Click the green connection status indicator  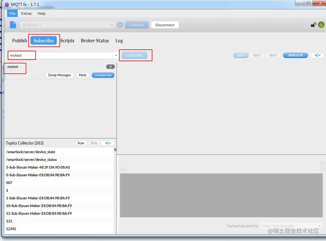tap(321, 25)
